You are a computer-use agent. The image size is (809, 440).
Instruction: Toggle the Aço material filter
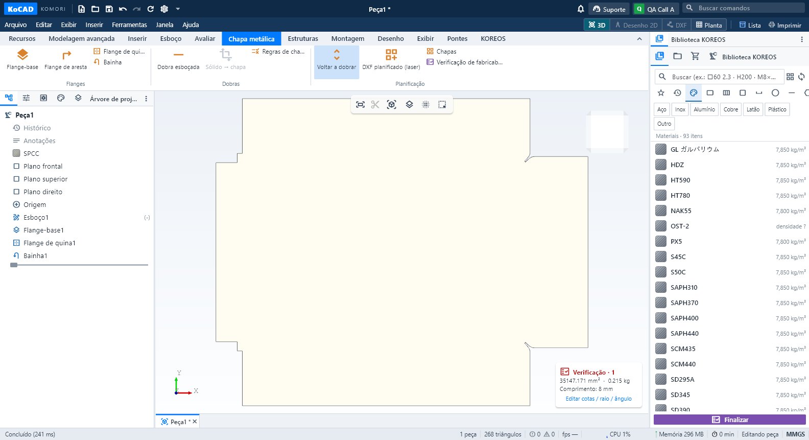662,109
